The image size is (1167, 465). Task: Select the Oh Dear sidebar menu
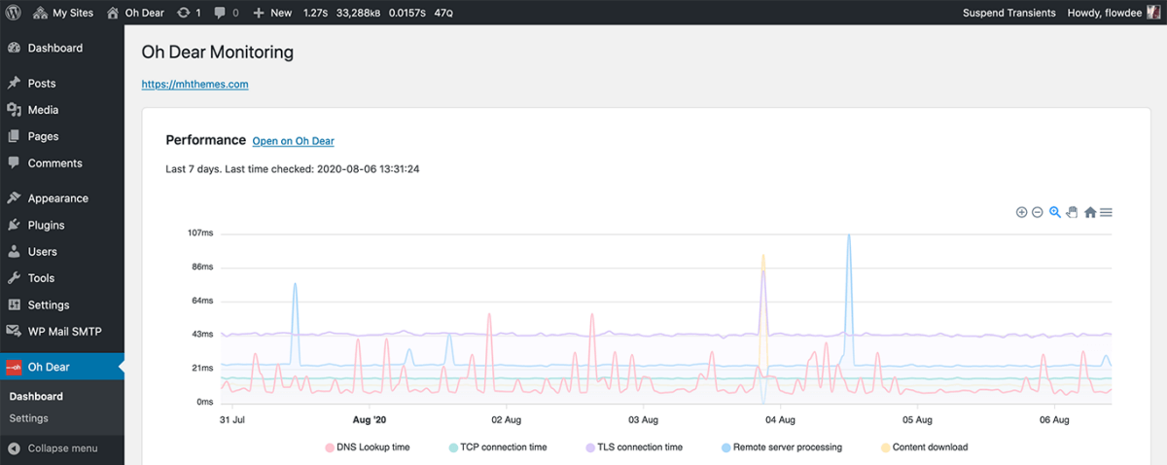tap(62, 367)
